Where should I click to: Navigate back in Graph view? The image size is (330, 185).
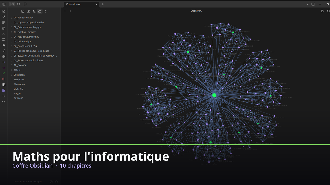pyautogui.click(x=65, y=11)
